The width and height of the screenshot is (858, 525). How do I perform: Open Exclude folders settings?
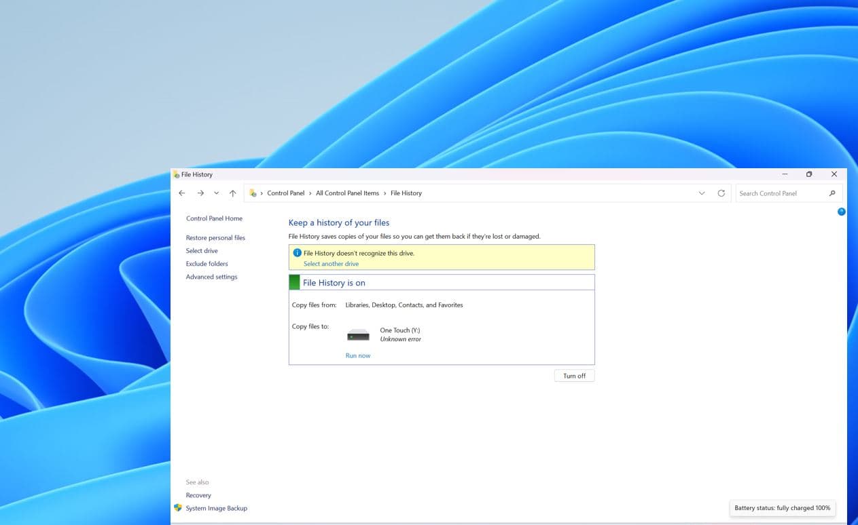click(207, 263)
